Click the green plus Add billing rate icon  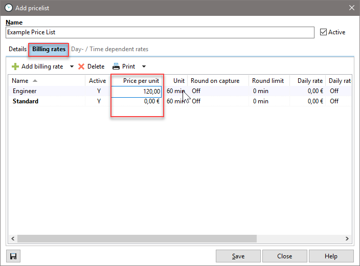click(x=15, y=66)
